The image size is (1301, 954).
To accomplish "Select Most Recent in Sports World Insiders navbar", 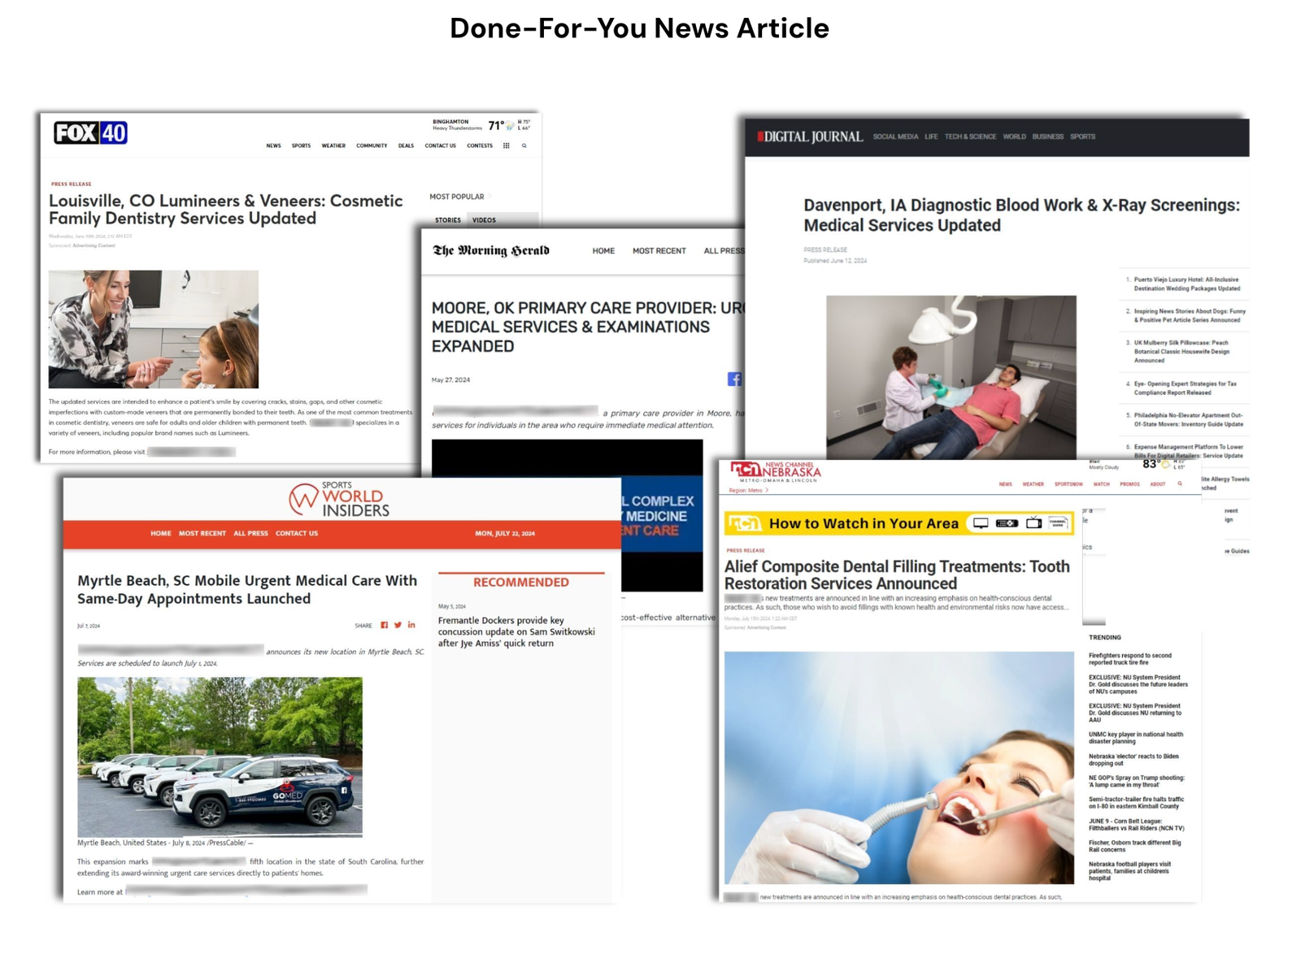I will 202,534.
